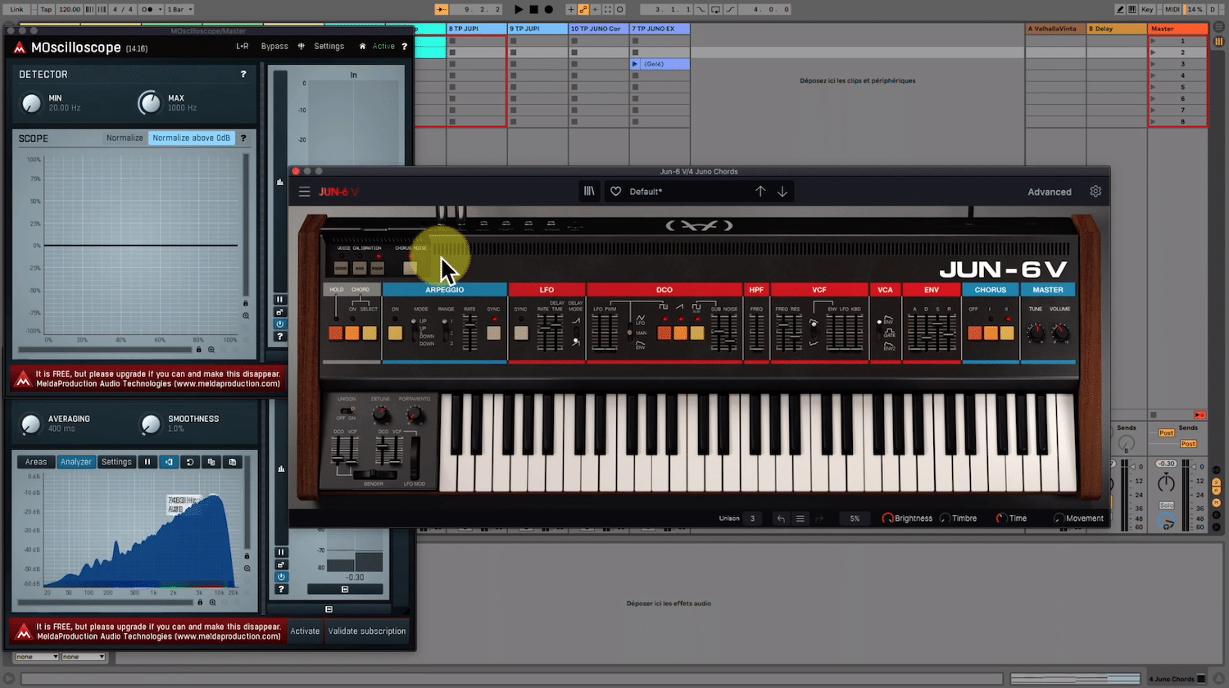Screen dimensions: 1229x688
Task: Toggle Normalize above 0dB in SCOPE
Action: pos(192,138)
